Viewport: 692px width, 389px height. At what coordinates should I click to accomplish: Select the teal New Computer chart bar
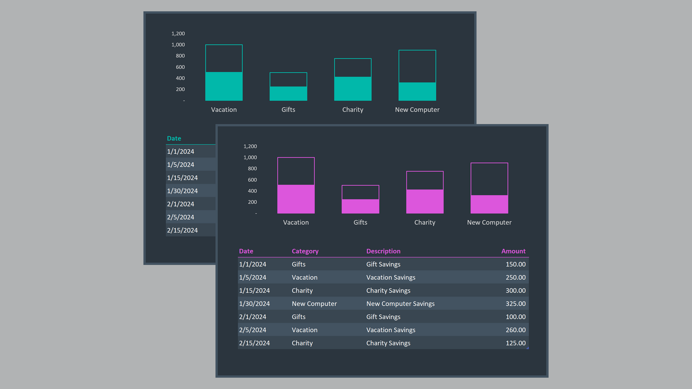417,91
